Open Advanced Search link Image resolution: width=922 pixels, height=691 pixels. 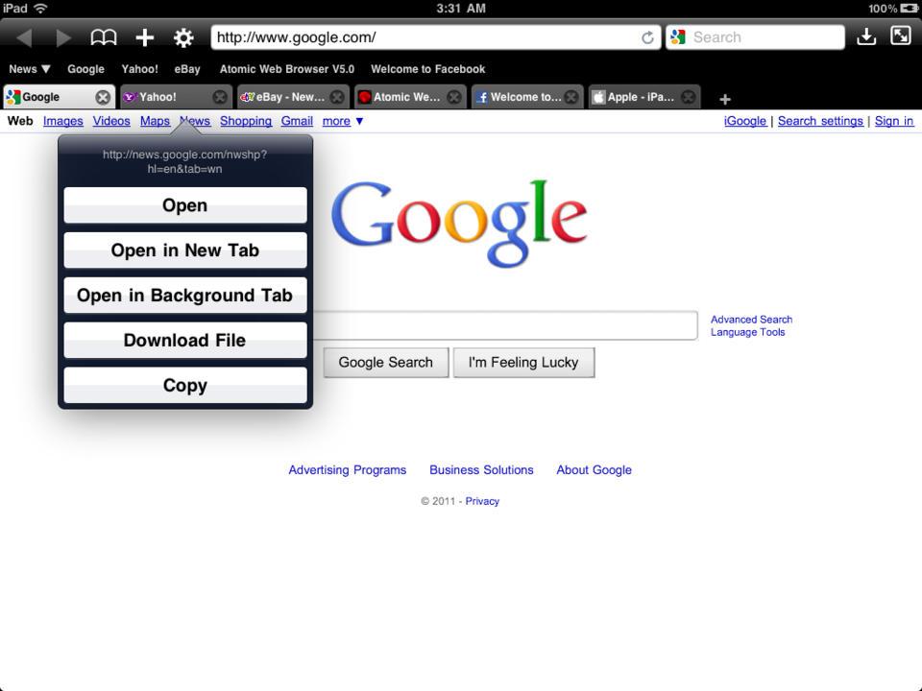pyautogui.click(x=751, y=320)
